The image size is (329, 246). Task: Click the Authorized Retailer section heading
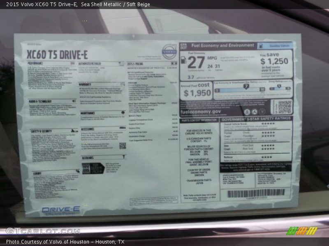(x=90, y=64)
